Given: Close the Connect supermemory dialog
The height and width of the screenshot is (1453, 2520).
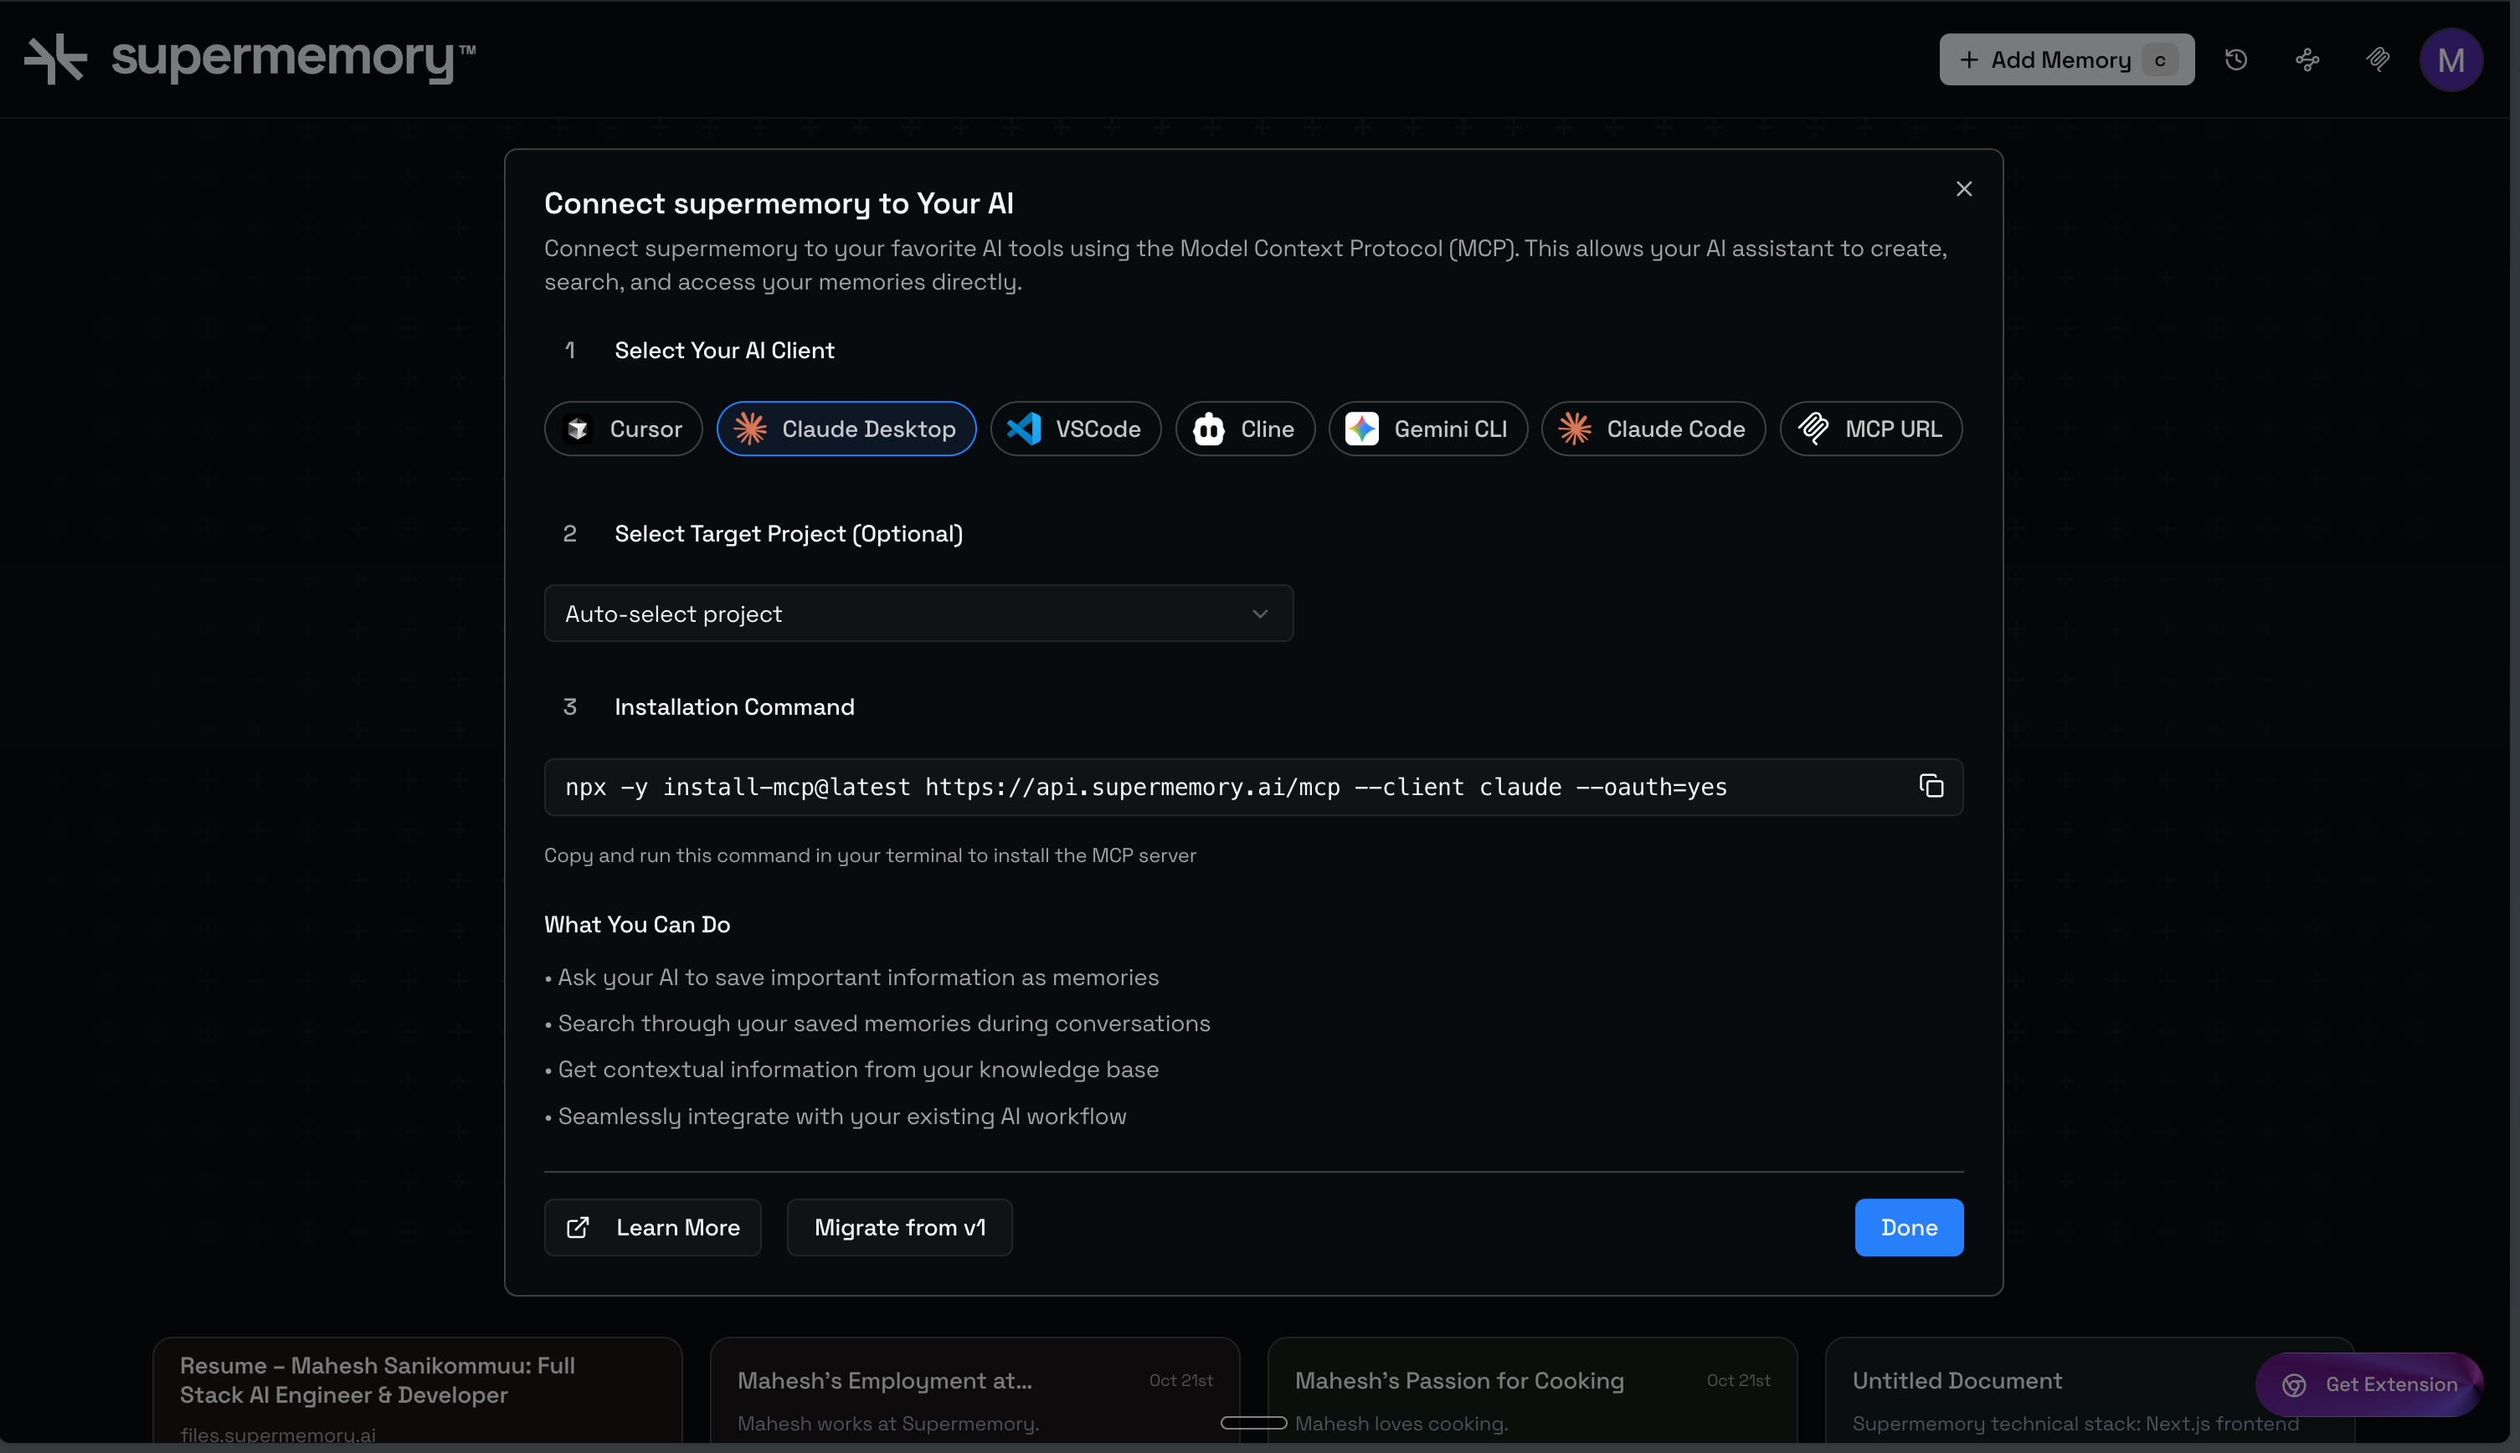Looking at the screenshot, I should 1963,188.
